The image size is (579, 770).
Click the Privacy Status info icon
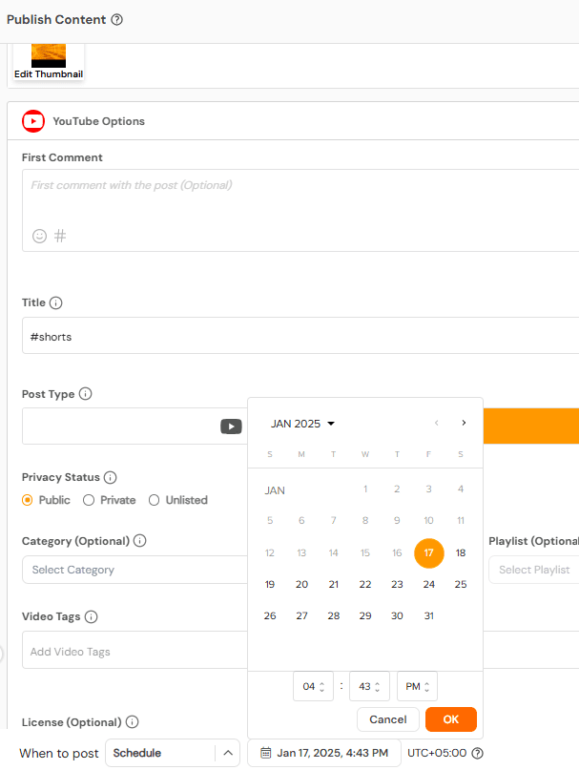click(110, 477)
